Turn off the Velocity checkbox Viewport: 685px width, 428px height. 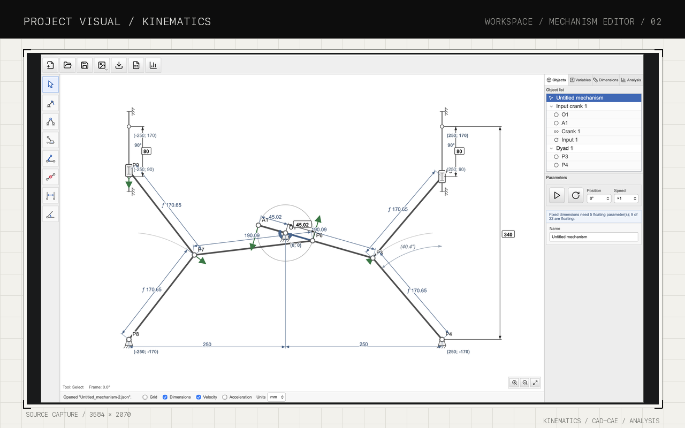coord(199,397)
